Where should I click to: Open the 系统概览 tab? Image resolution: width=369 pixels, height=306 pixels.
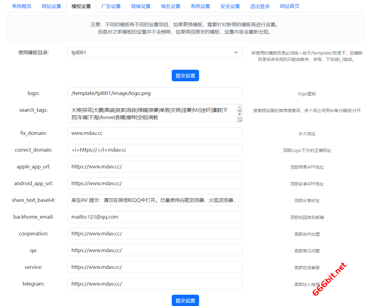[x=22, y=6]
